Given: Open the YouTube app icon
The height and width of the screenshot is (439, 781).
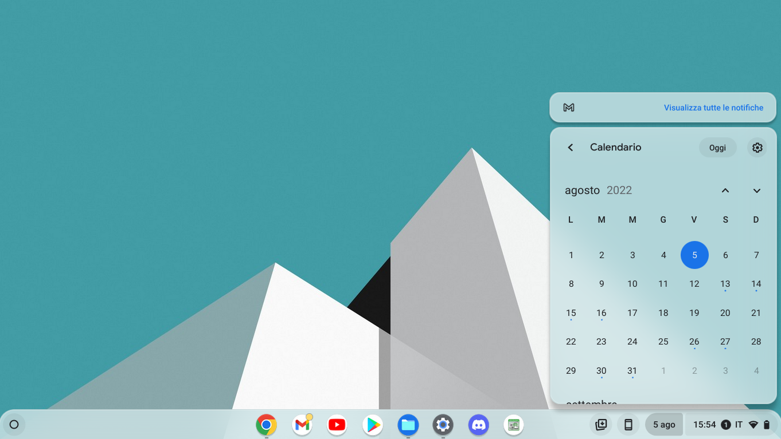Looking at the screenshot, I should [337, 425].
